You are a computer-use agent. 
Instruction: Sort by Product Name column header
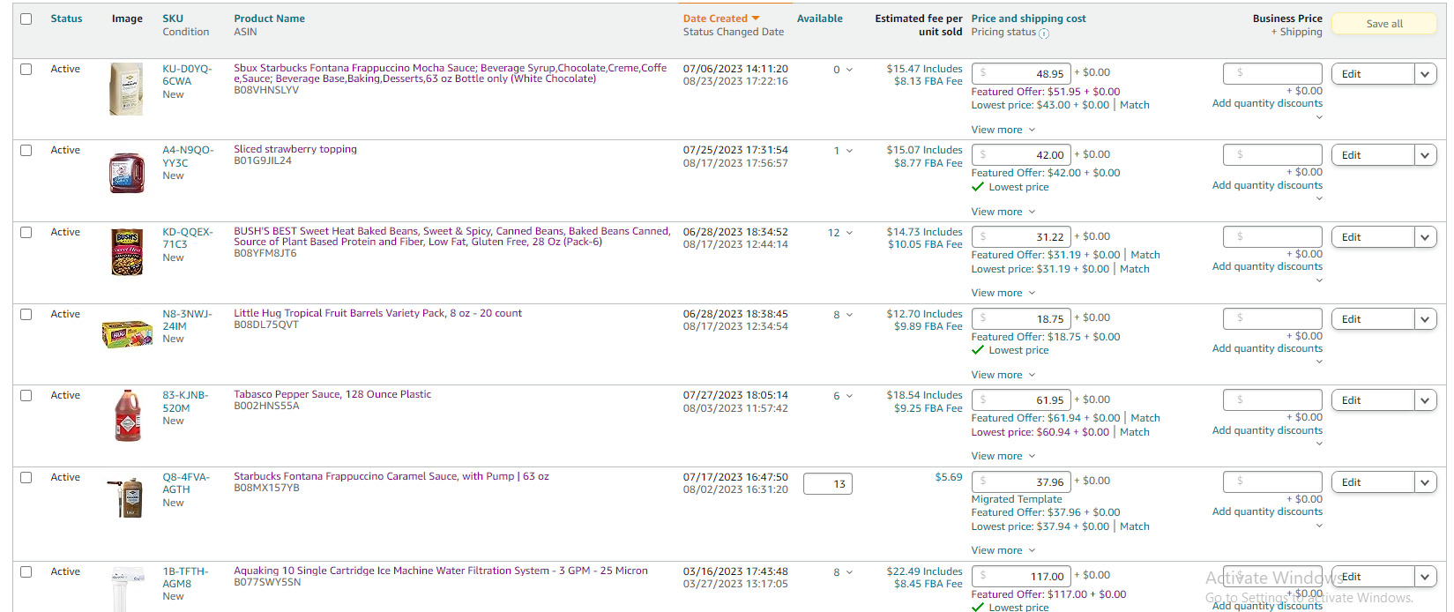point(269,19)
